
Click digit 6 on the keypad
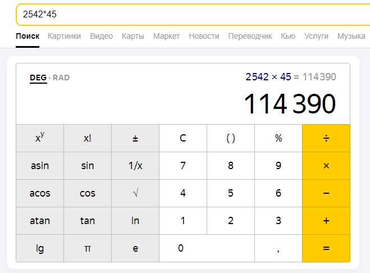[x=278, y=193]
